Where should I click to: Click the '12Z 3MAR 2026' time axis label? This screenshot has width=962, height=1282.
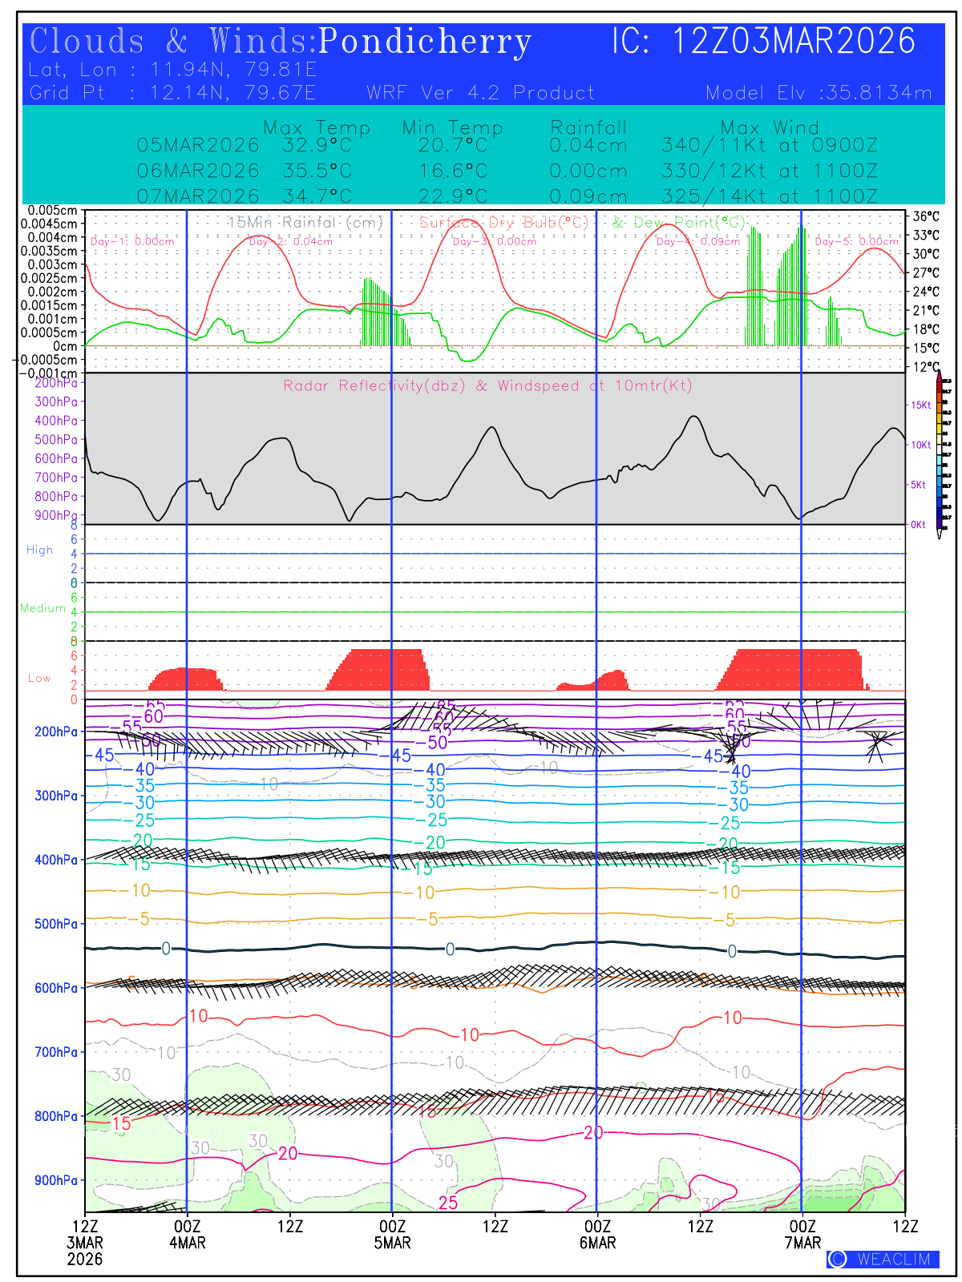[85, 1242]
